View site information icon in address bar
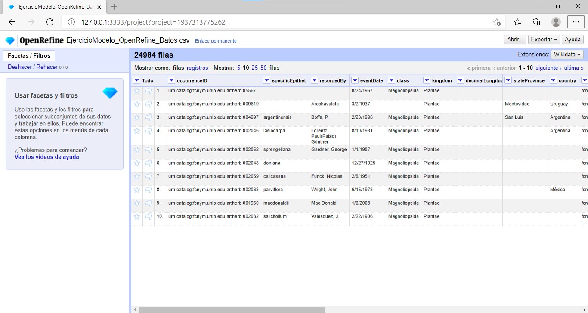Viewport: 588px width, 313px height. click(72, 22)
